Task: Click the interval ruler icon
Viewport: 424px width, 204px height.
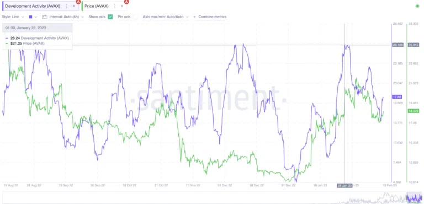Action: (45, 17)
